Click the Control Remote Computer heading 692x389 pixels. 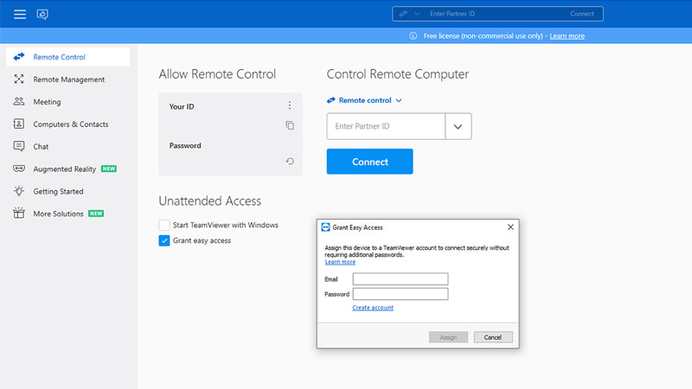click(x=398, y=73)
